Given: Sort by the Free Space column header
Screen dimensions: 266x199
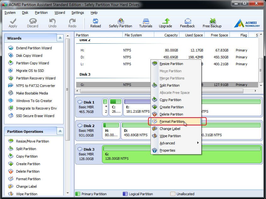Looking at the screenshot, I should pyautogui.click(x=217, y=35).
